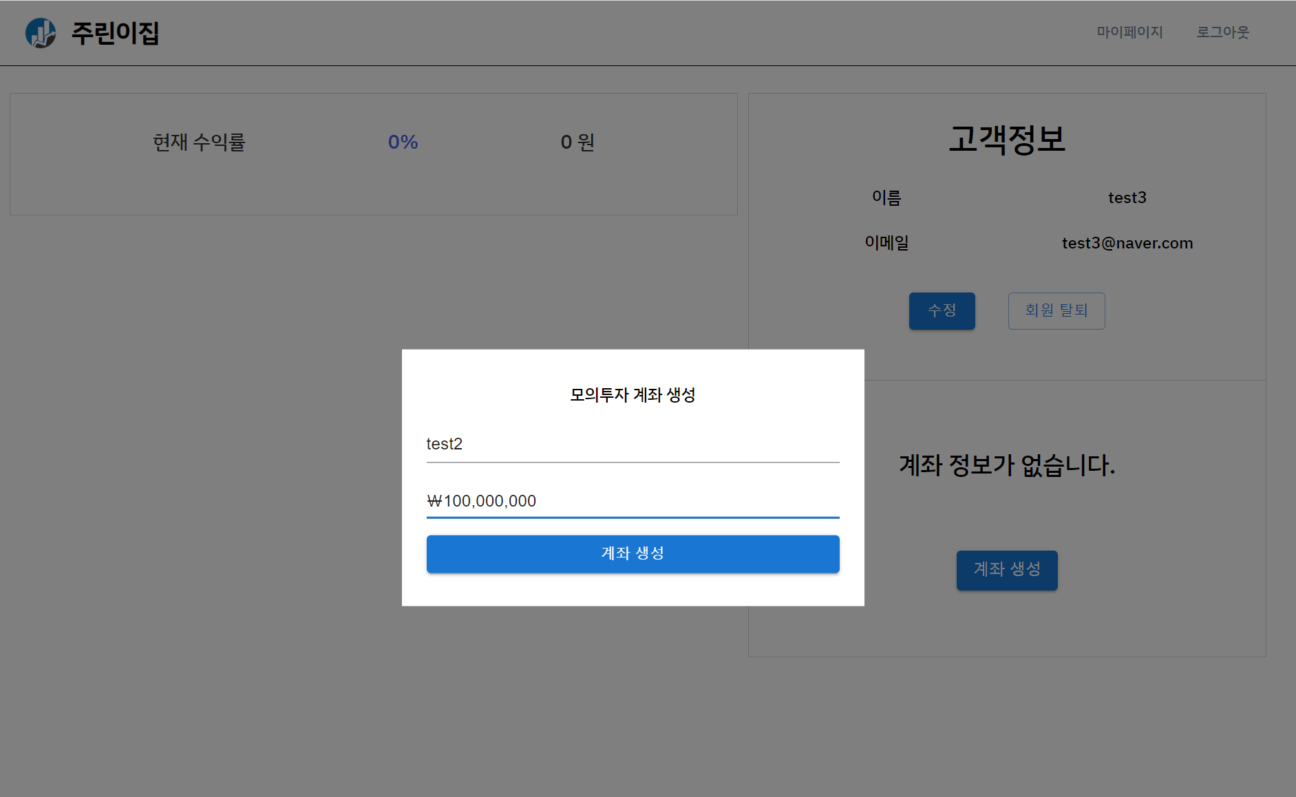Select 로그아웃 in the header
Image resolution: width=1296 pixels, height=797 pixels.
pyautogui.click(x=1223, y=32)
